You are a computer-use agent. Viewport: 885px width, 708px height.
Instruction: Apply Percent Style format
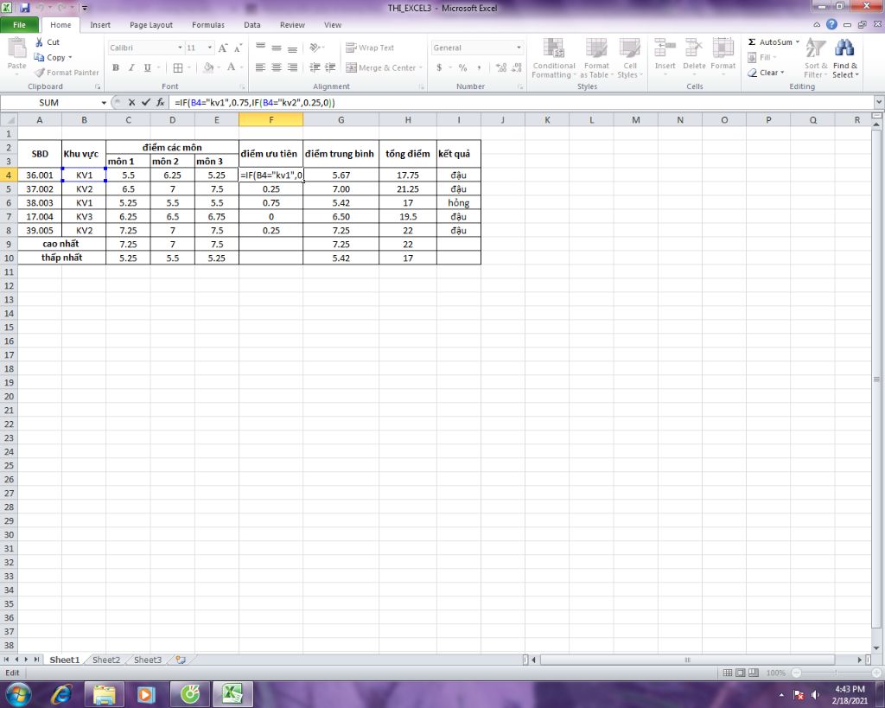(x=463, y=67)
